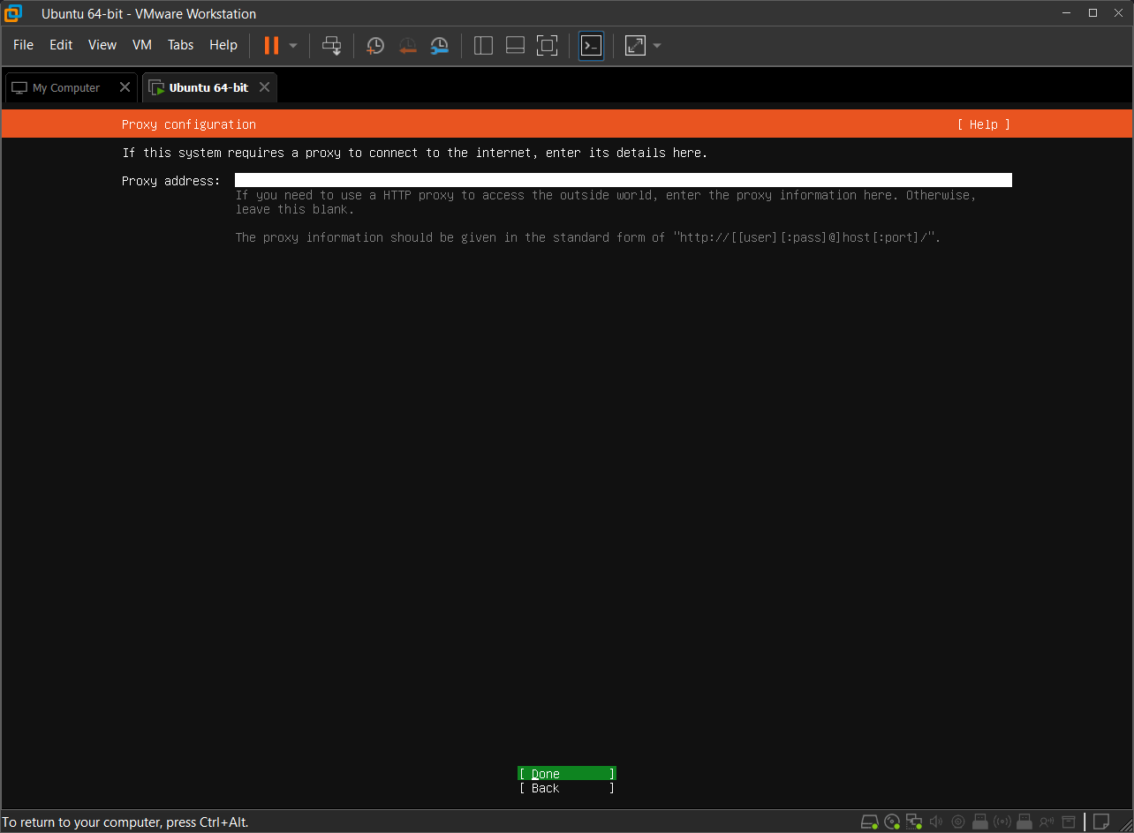Expand the stretch guest dropdown arrow
Image resolution: width=1134 pixels, height=833 pixels.
coord(657,45)
